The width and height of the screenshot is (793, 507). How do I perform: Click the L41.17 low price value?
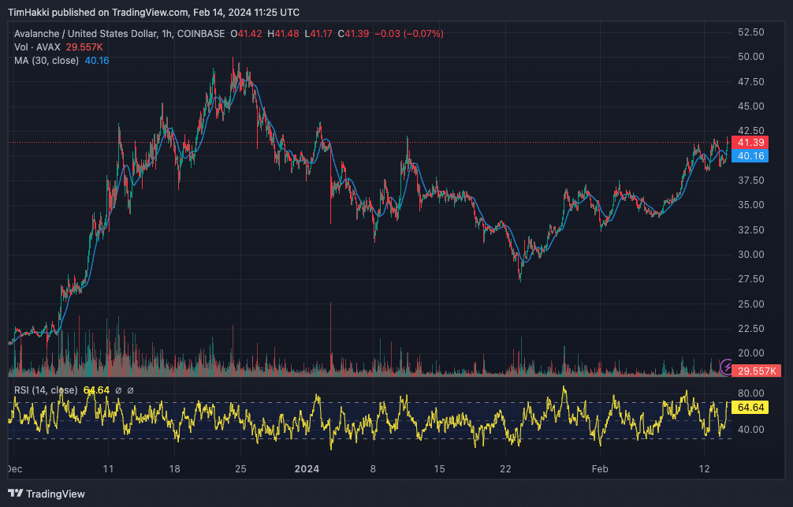(x=318, y=34)
